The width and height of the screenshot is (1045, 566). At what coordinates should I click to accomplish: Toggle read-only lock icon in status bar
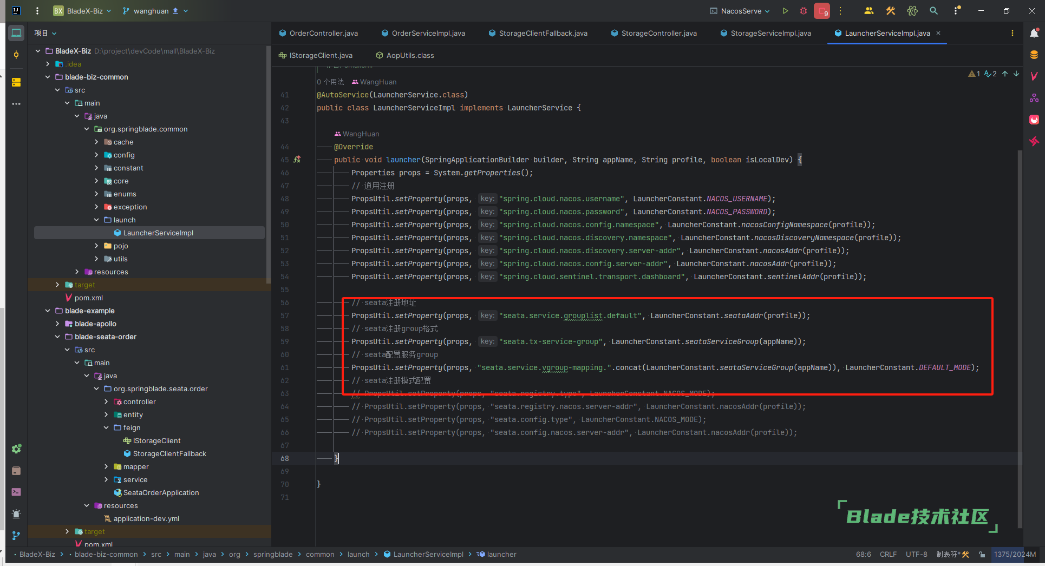(982, 554)
